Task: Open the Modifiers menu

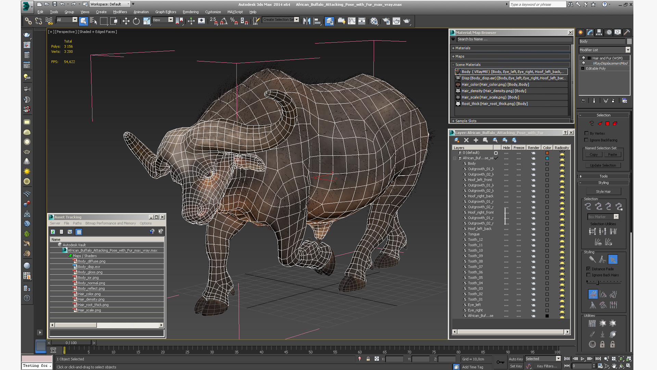Action: pyautogui.click(x=120, y=12)
